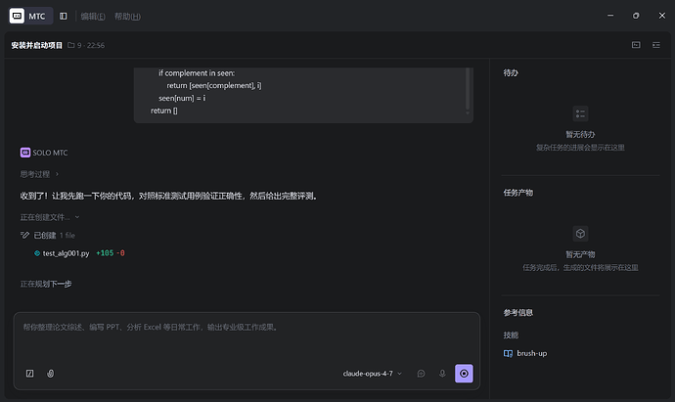The height and width of the screenshot is (402, 675).
Task: Restore down the MTC window
Action: pyautogui.click(x=636, y=16)
